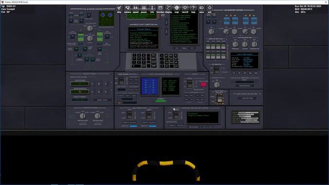This screenshot has height=185, width=329.
Task: Click the 'Sim 367s' readout text
Action: click(300, 12)
